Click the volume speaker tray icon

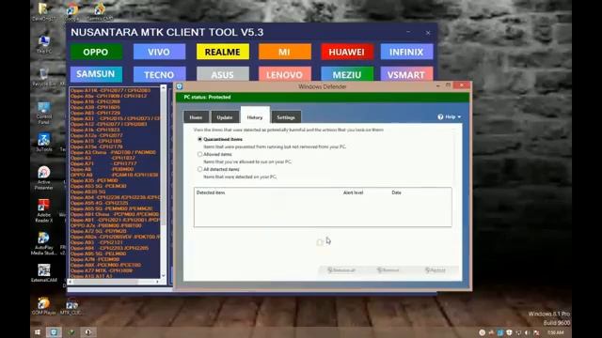[x=527, y=332]
